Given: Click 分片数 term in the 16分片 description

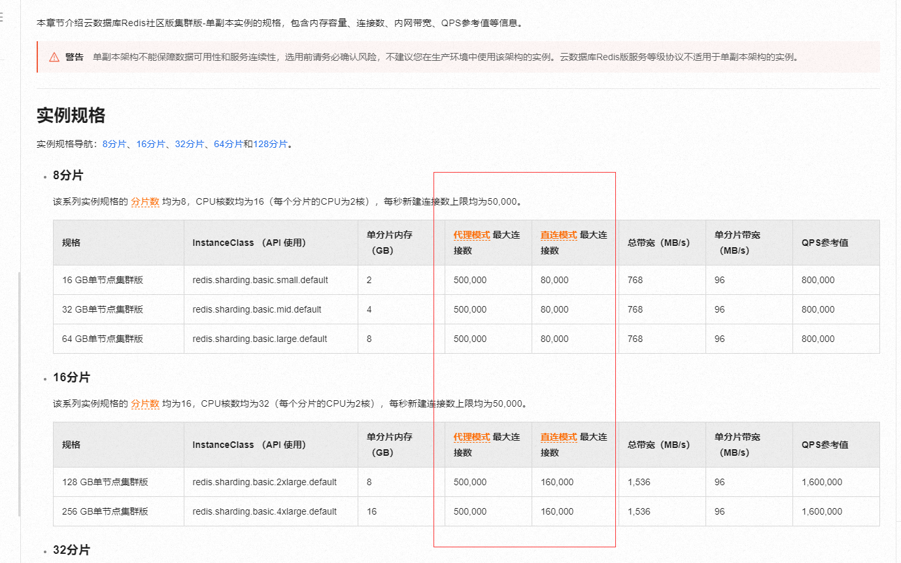Looking at the screenshot, I should (x=145, y=403).
